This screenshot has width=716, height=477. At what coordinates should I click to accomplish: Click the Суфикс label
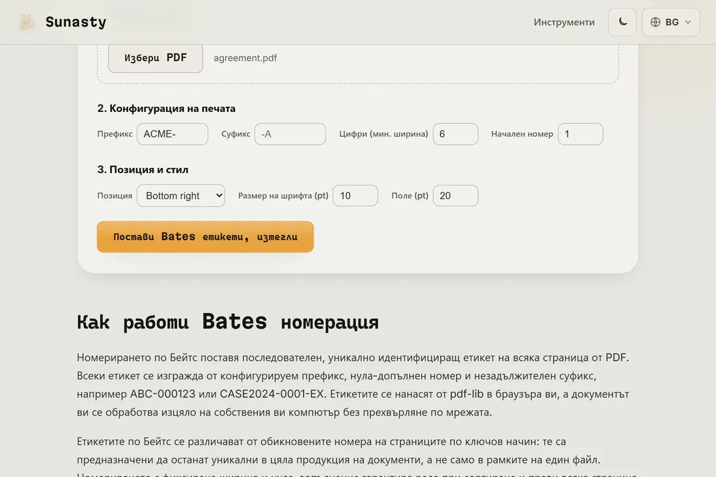pyautogui.click(x=236, y=134)
